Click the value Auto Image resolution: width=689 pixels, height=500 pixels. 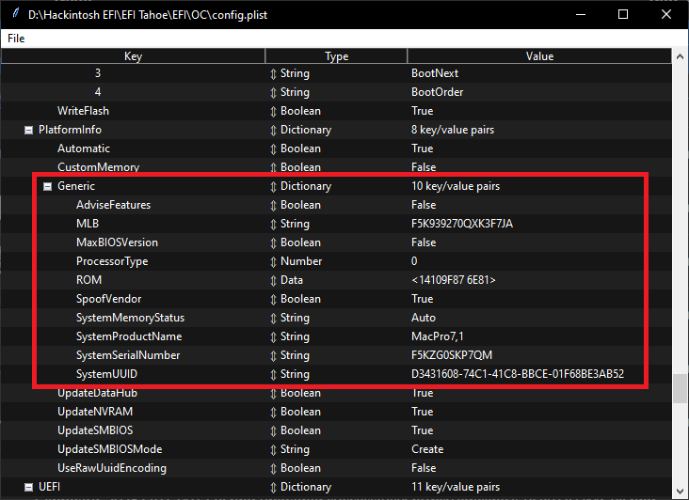pos(424,318)
